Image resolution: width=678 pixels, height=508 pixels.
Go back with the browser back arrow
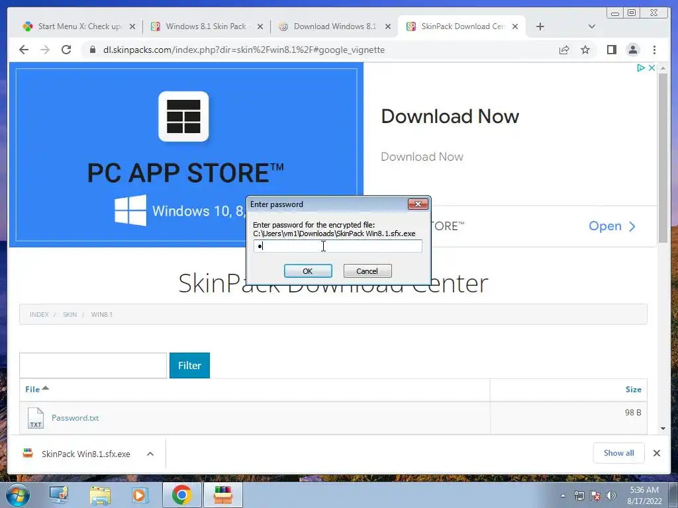click(24, 50)
